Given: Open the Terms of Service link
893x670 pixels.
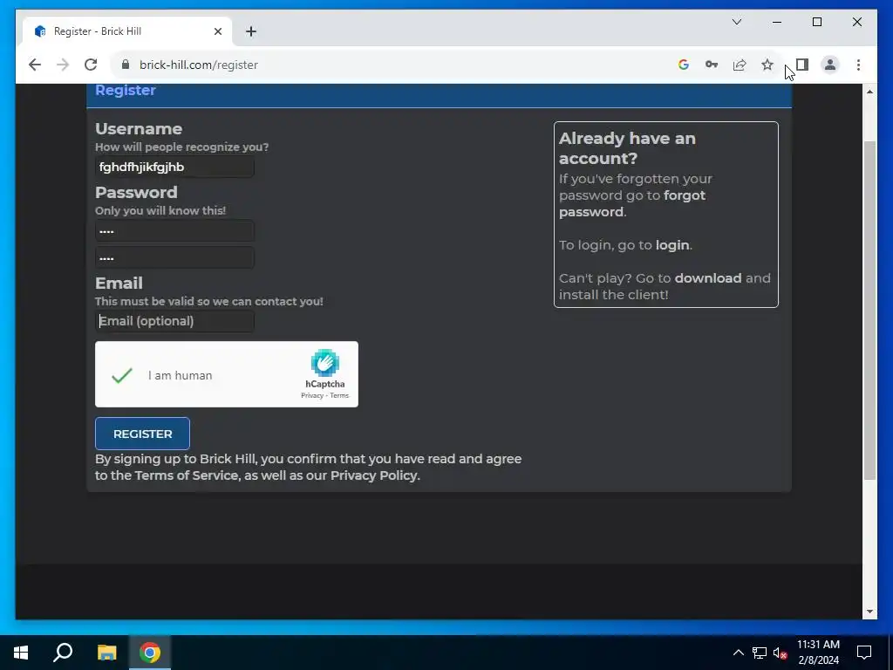Looking at the screenshot, I should 187,475.
